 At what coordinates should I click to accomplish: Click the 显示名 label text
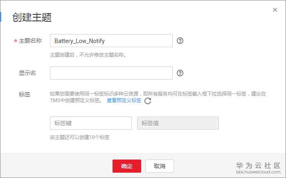27,73
